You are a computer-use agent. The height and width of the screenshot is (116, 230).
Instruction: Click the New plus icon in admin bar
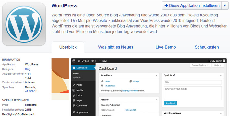100,61
